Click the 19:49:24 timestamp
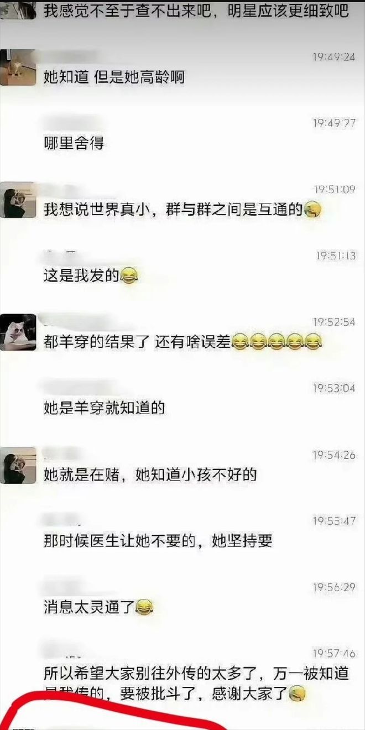The height and width of the screenshot is (730, 365). pos(335,56)
